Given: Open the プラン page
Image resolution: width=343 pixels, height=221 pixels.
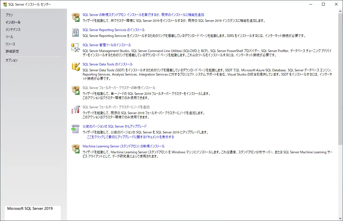Looking at the screenshot, I should (9, 15).
